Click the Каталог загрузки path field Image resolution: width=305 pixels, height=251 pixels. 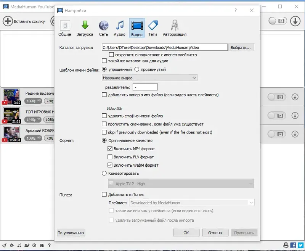(x=165, y=47)
